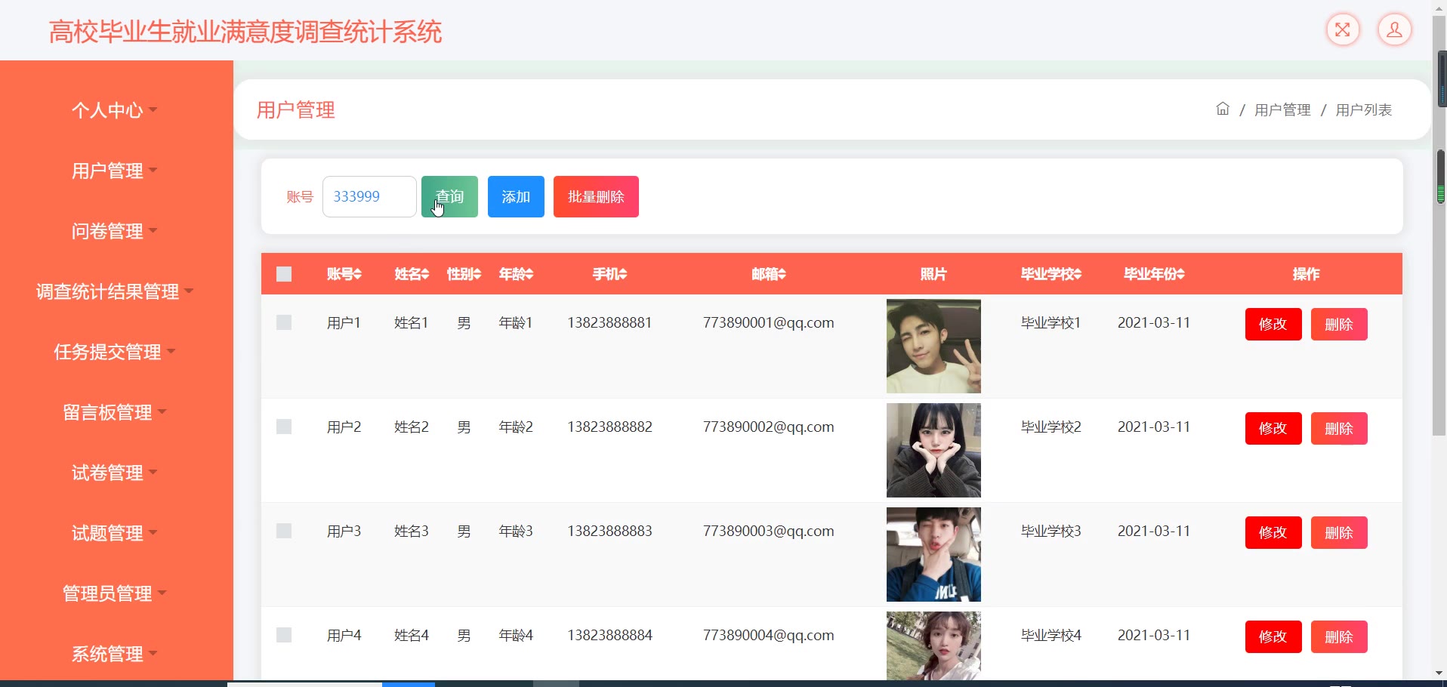1447x687 pixels.
Task: Sort table by 手机 column
Action: click(609, 274)
